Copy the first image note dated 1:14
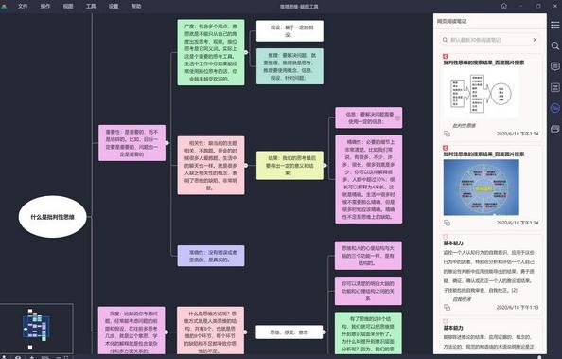The image size is (562, 359). [x=447, y=134]
